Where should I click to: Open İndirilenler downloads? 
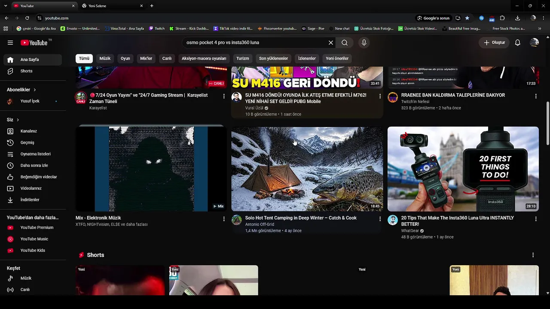click(x=33, y=200)
